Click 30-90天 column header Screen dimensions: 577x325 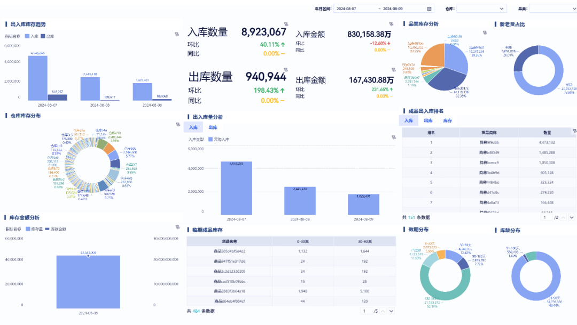[365, 241]
